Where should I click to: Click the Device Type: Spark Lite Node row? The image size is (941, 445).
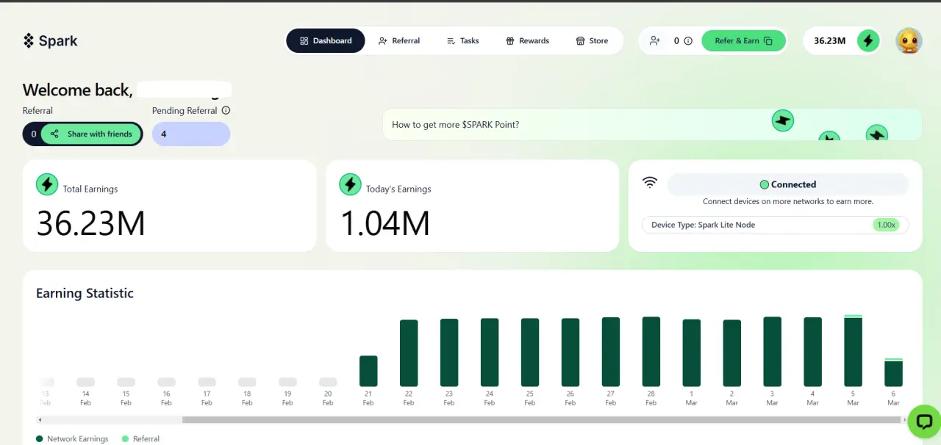(x=776, y=225)
